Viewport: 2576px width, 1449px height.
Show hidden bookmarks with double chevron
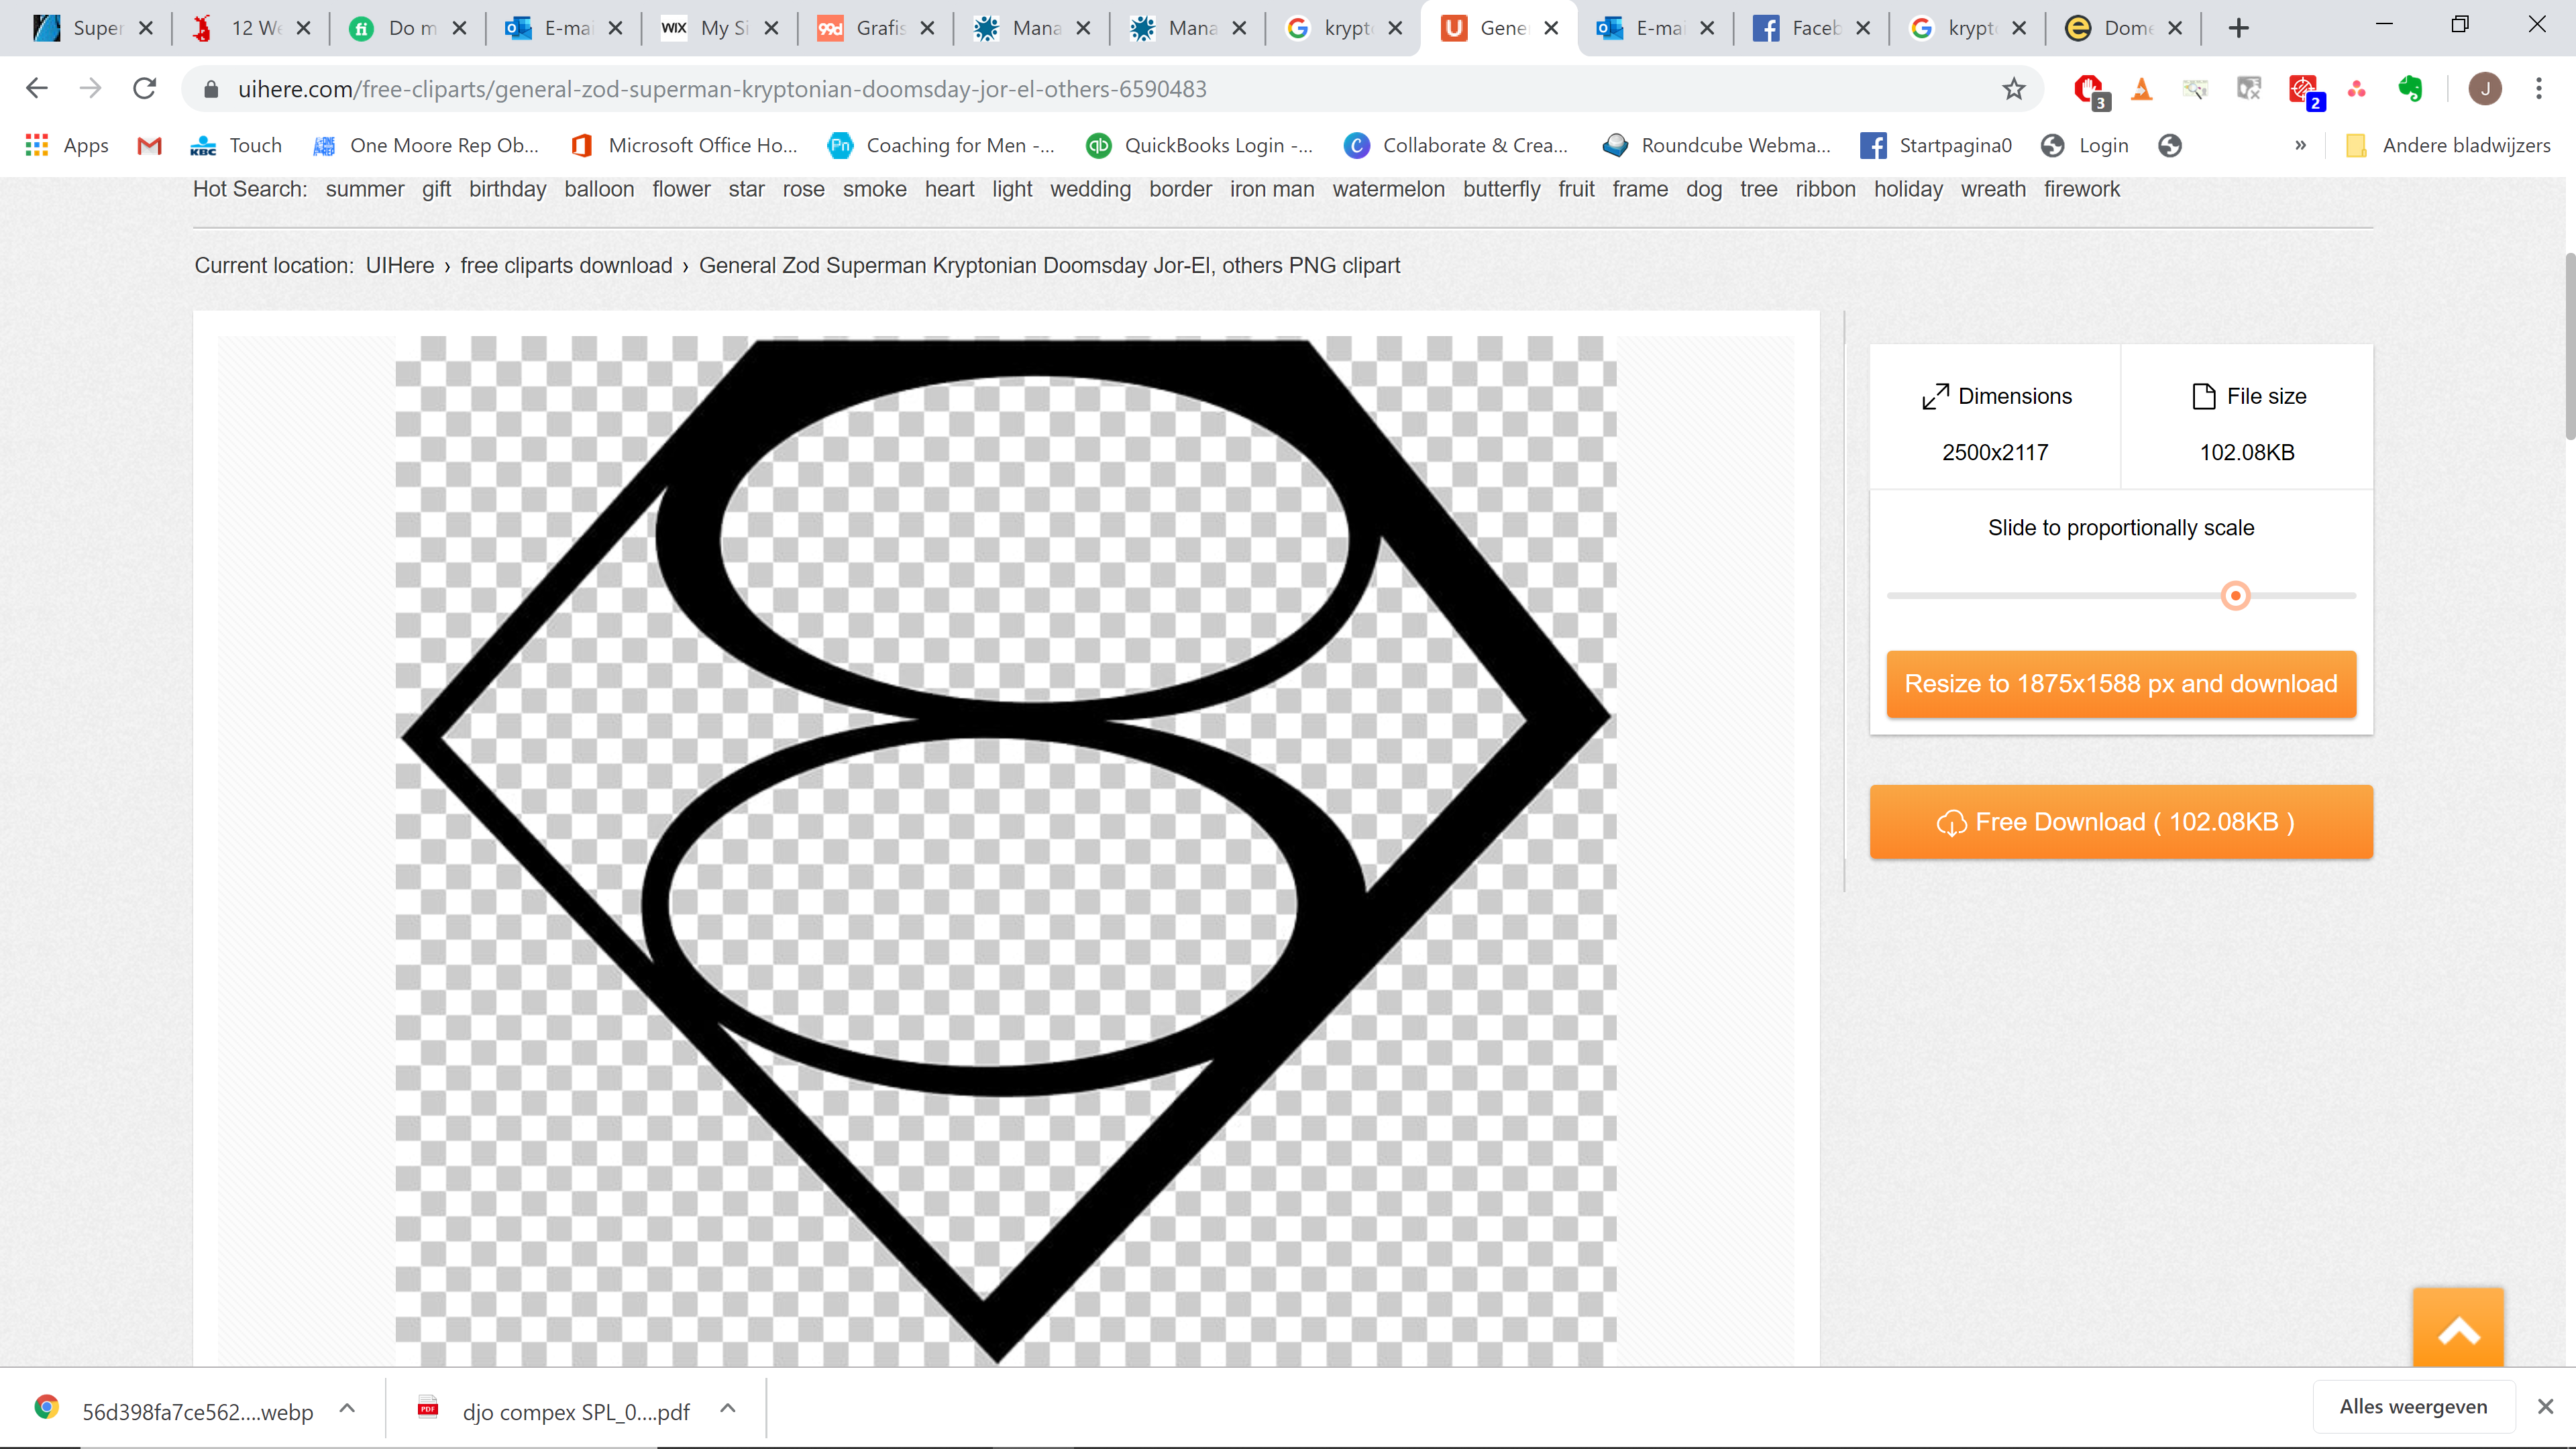pyautogui.click(x=2300, y=145)
